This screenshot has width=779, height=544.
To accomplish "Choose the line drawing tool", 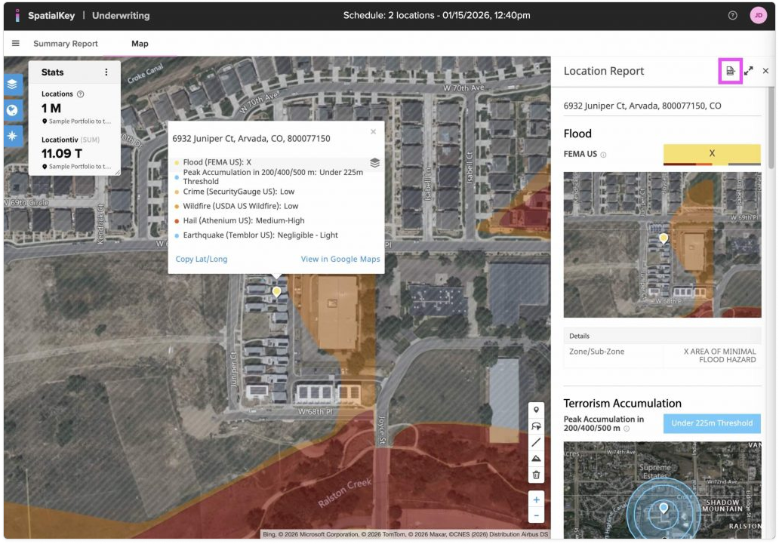I will 537,442.
